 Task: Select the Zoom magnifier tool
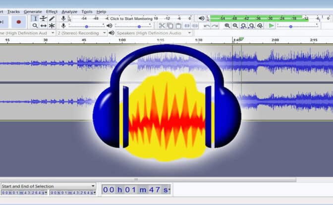(35, 26)
